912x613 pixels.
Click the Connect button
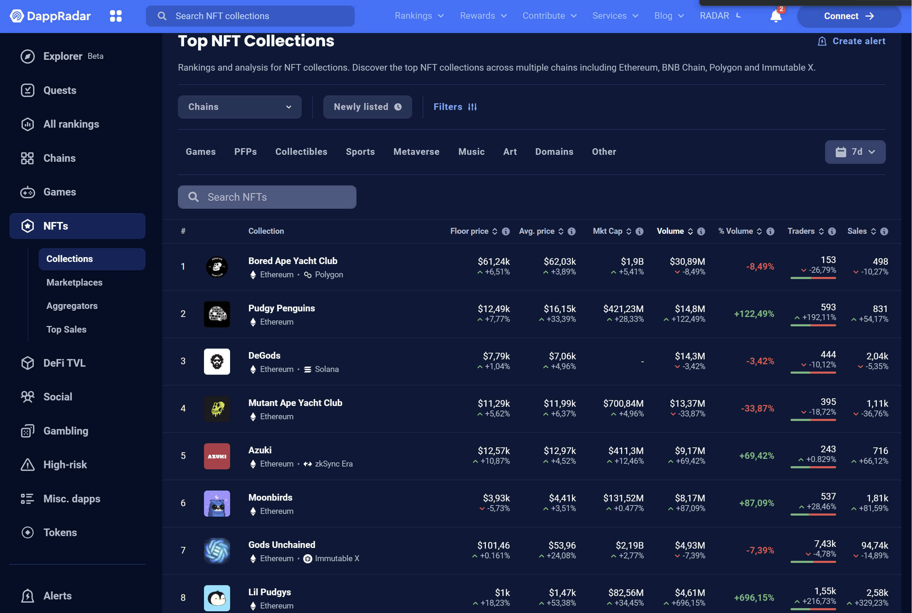point(849,16)
